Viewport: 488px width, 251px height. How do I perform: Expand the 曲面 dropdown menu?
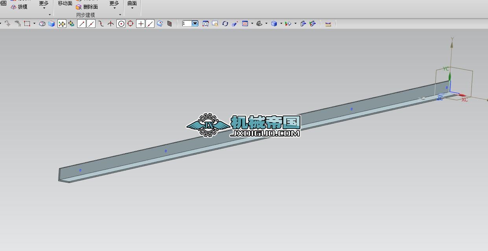coord(132,5)
